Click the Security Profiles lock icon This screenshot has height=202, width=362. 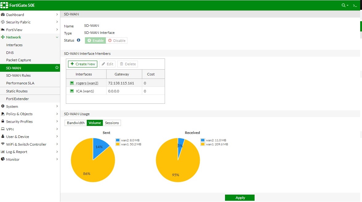coord(3,121)
